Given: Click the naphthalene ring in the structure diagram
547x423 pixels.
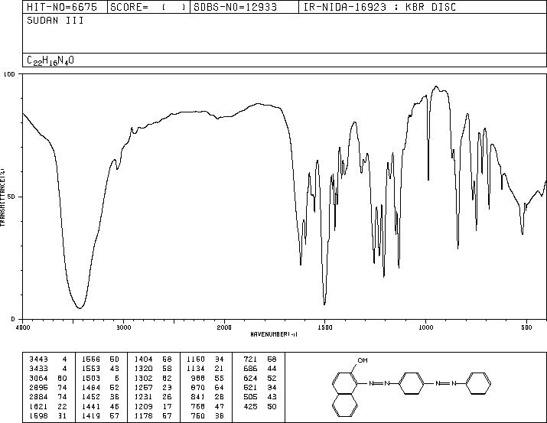Looking at the screenshot, I should pyautogui.click(x=345, y=395).
